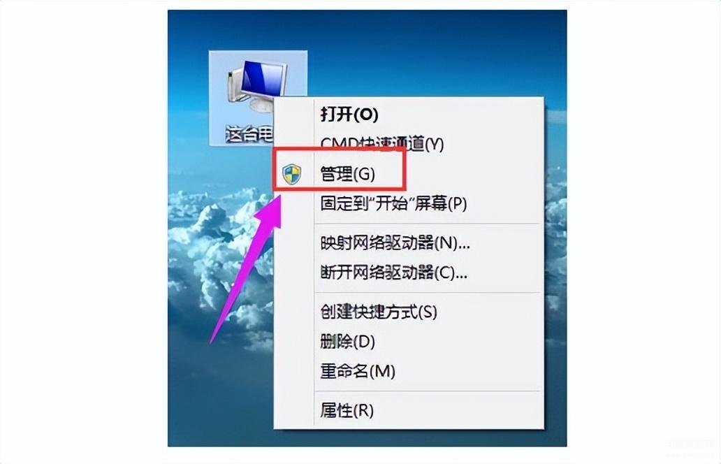Open 映射网络驱动器(N)... dialog entry
This screenshot has height=464, width=721.
point(395,242)
